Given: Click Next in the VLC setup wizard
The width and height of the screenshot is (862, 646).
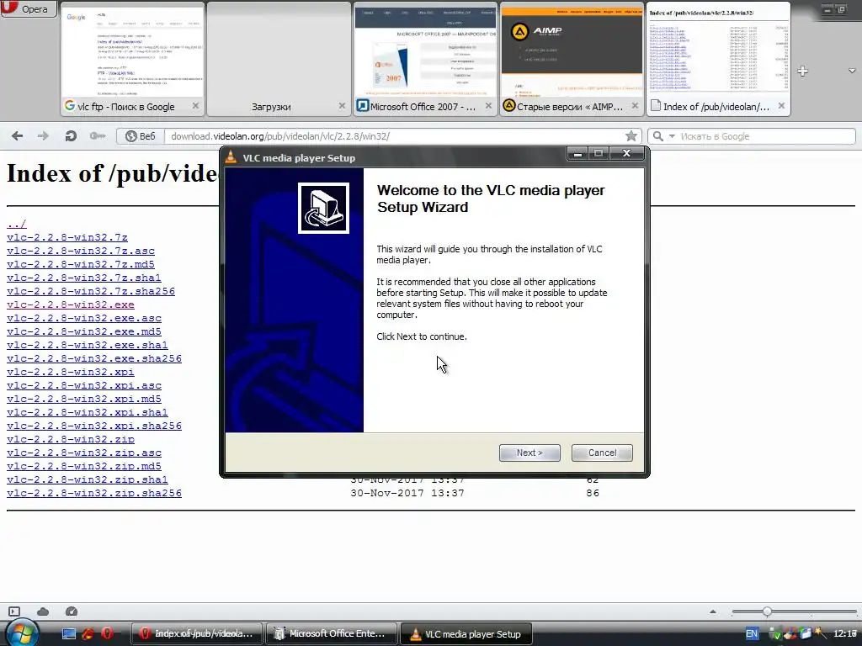Looking at the screenshot, I should point(529,453).
